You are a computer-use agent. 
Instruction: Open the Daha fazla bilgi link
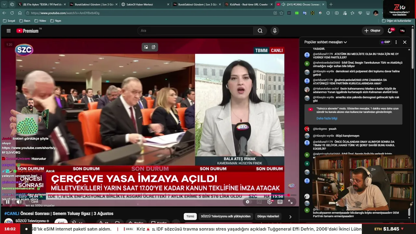[x=327, y=118]
